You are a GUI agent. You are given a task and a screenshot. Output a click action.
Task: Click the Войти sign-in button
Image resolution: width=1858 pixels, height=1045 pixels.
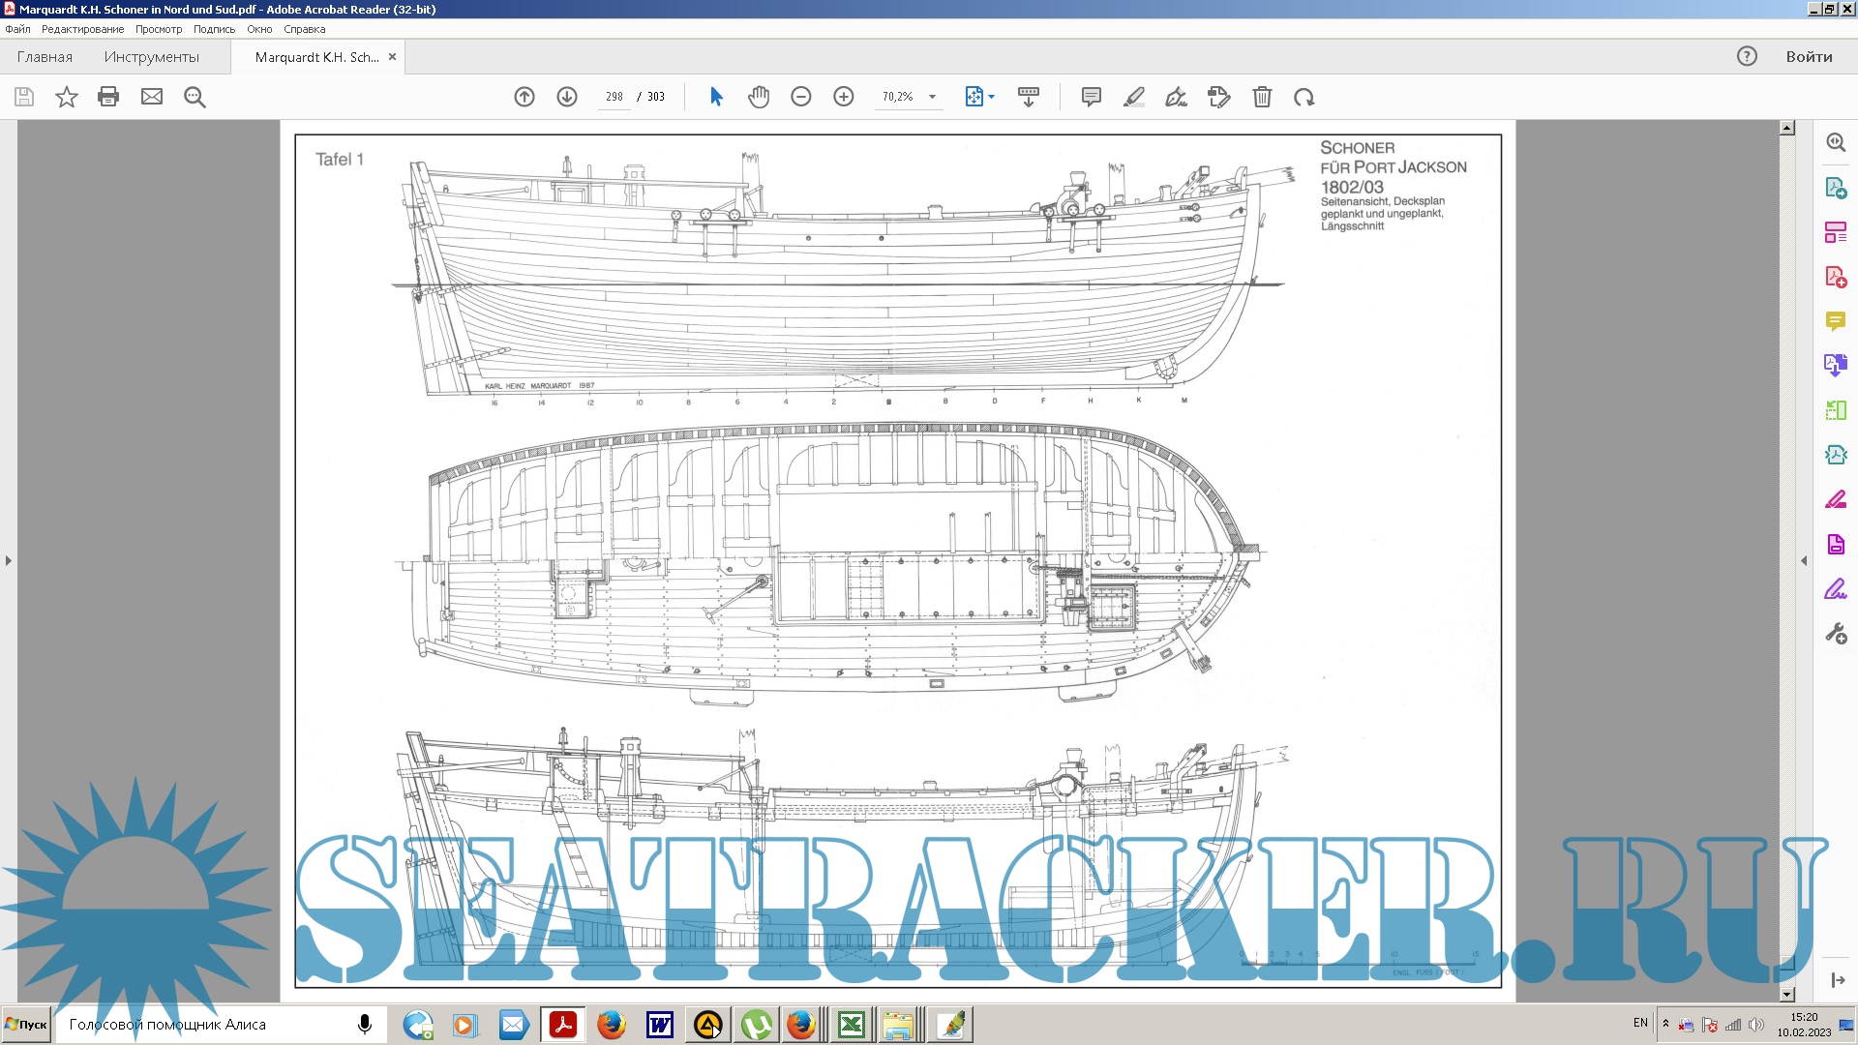click(x=1809, y=56)
